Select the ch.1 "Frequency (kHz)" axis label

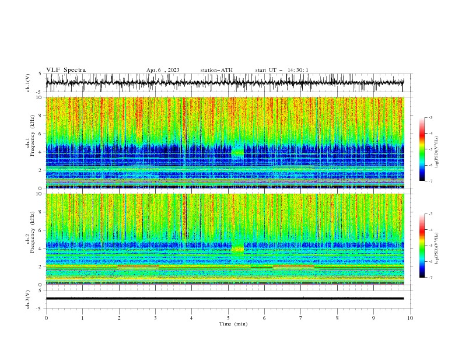[32, 136]
